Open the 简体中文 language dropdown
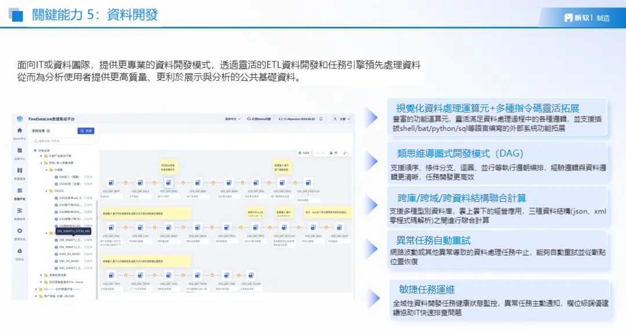This screenshot has width=626, height=334. (x=233, y=119)
